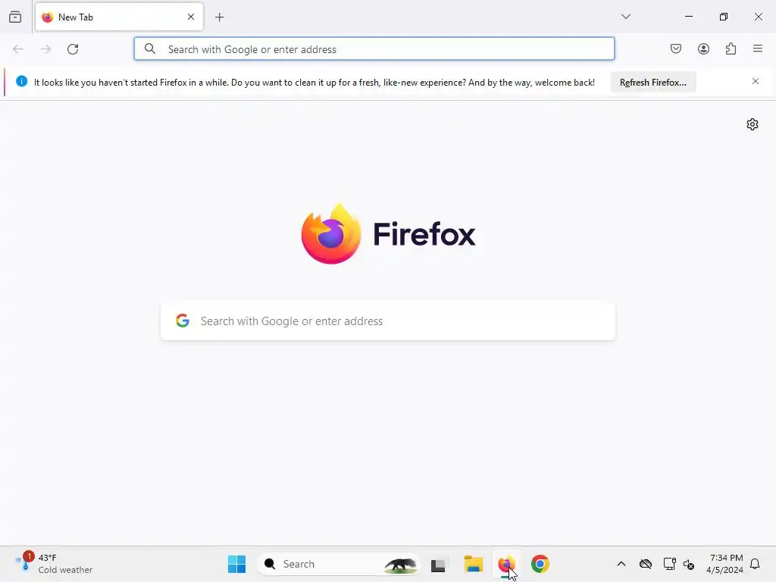Go forward one page arrow

[45, 49]
